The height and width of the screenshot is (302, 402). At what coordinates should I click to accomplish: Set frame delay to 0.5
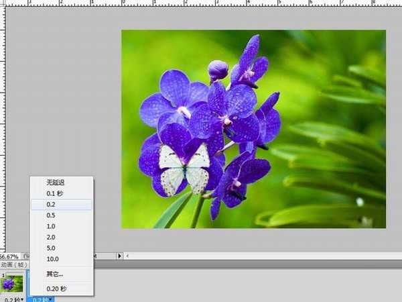pyautogui.click(x=52, y=215)
